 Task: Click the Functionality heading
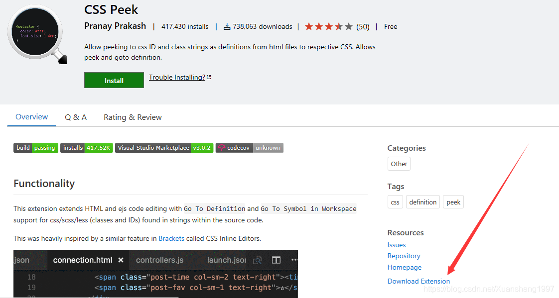tap(44, 184)
